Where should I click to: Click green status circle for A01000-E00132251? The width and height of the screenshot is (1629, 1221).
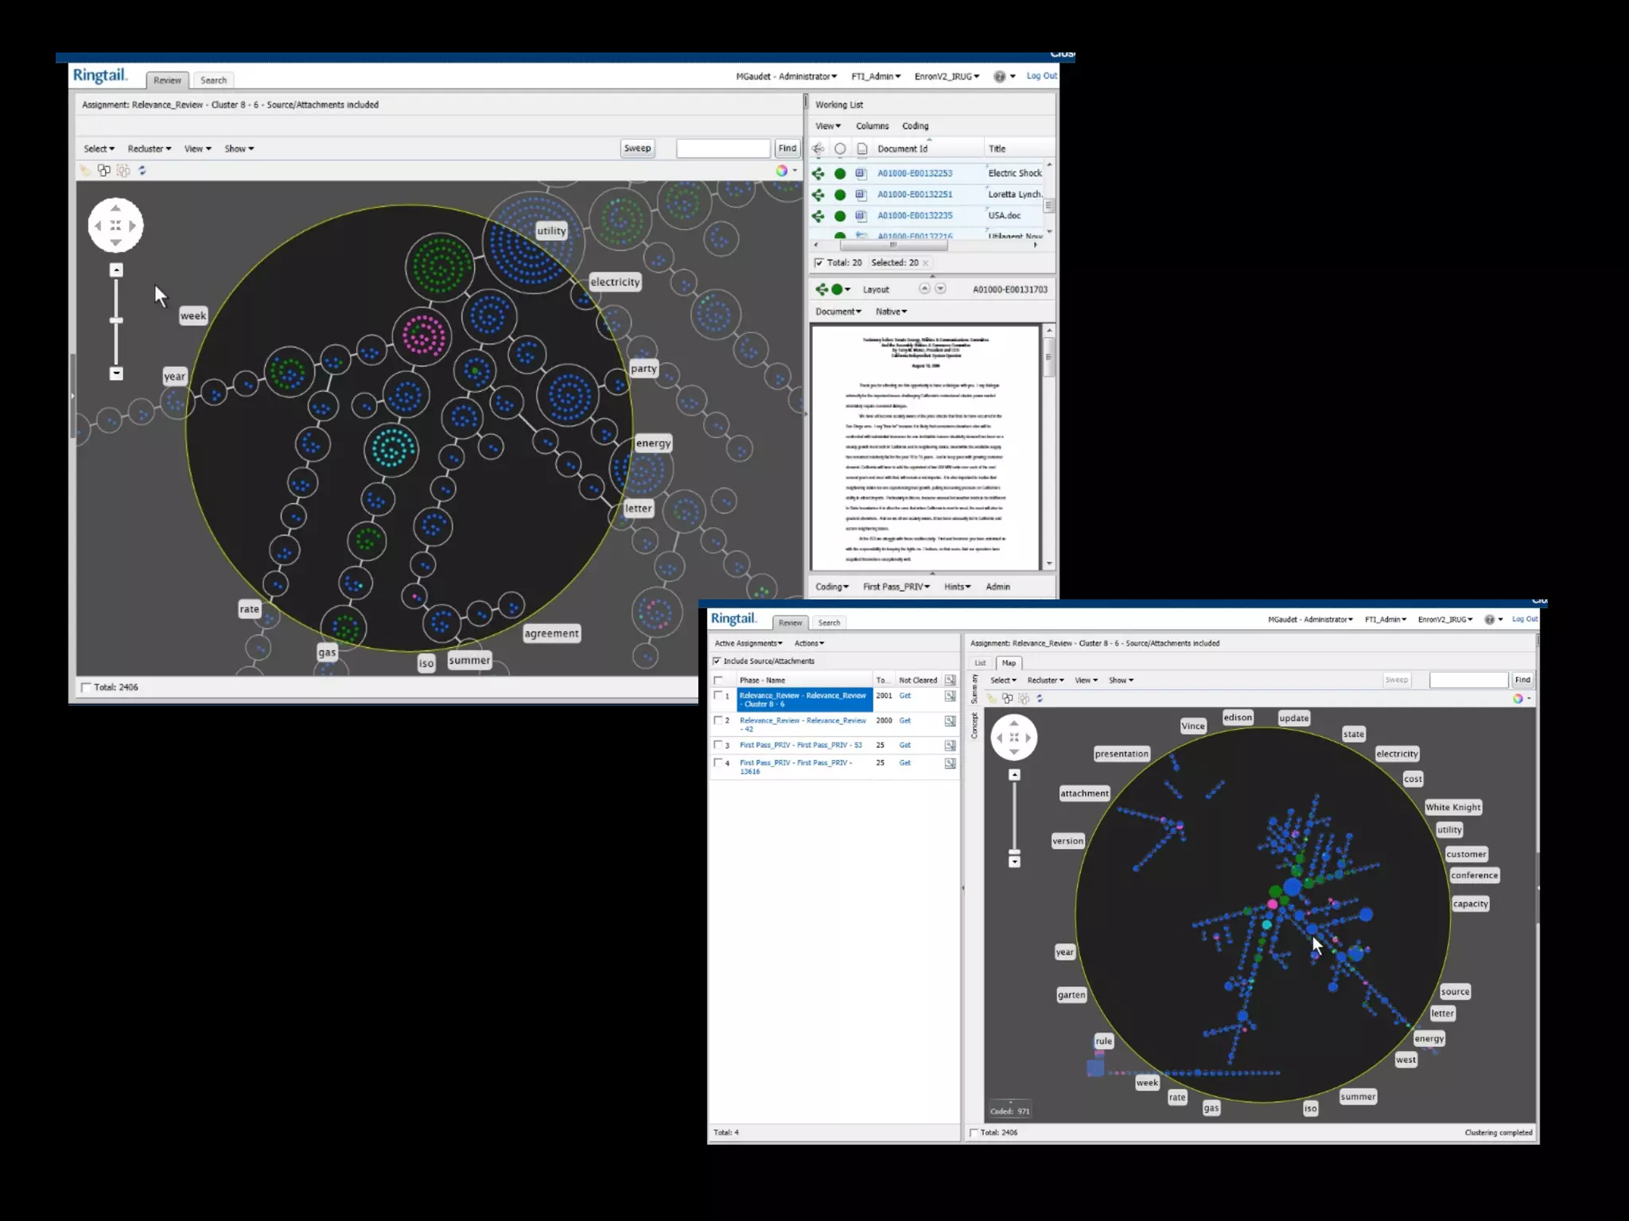pos(839,195)
